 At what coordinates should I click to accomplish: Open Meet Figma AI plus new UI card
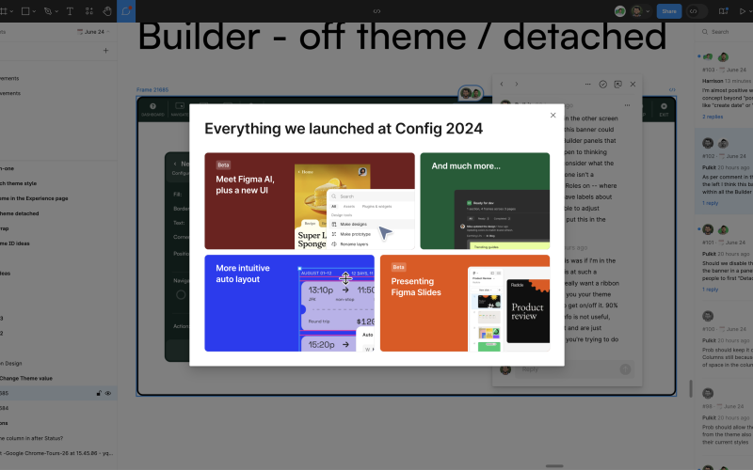click(x=310, y=201)
